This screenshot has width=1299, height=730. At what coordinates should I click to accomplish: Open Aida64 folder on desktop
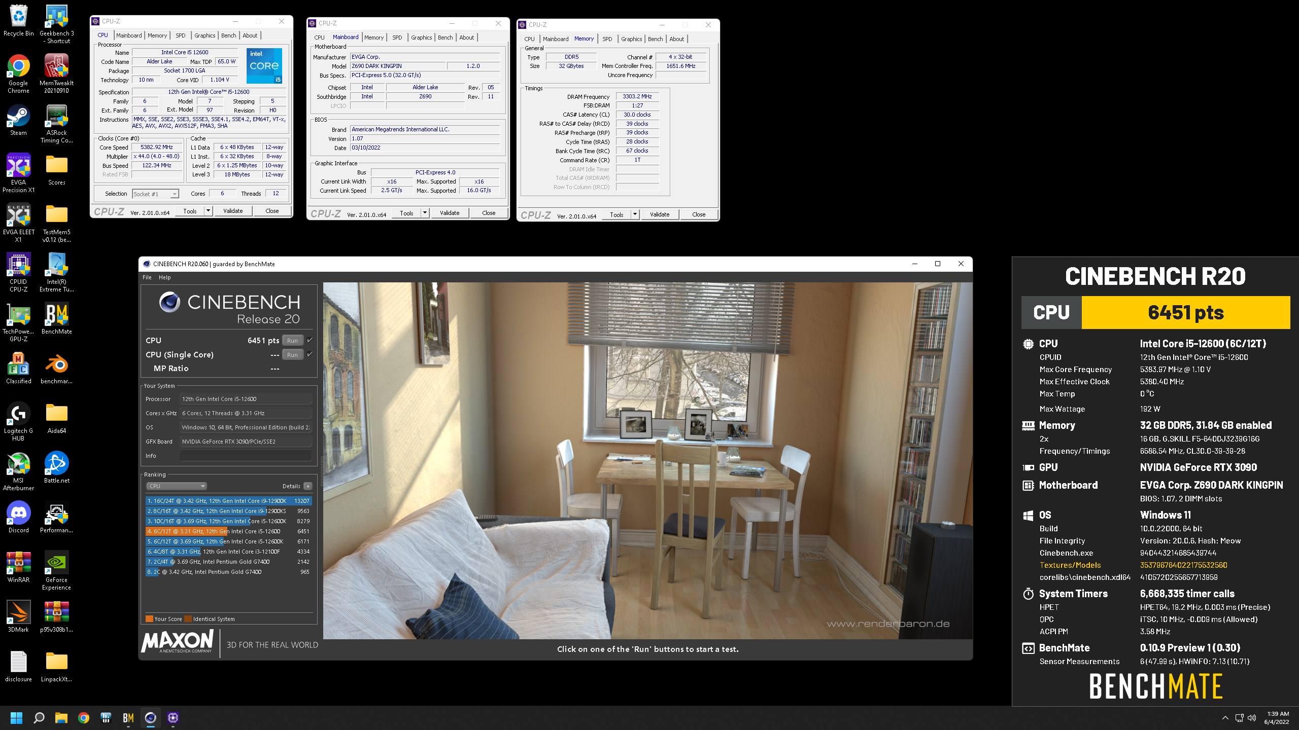point(56,418)
